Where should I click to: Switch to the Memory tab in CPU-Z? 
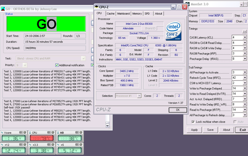[137, 14]
